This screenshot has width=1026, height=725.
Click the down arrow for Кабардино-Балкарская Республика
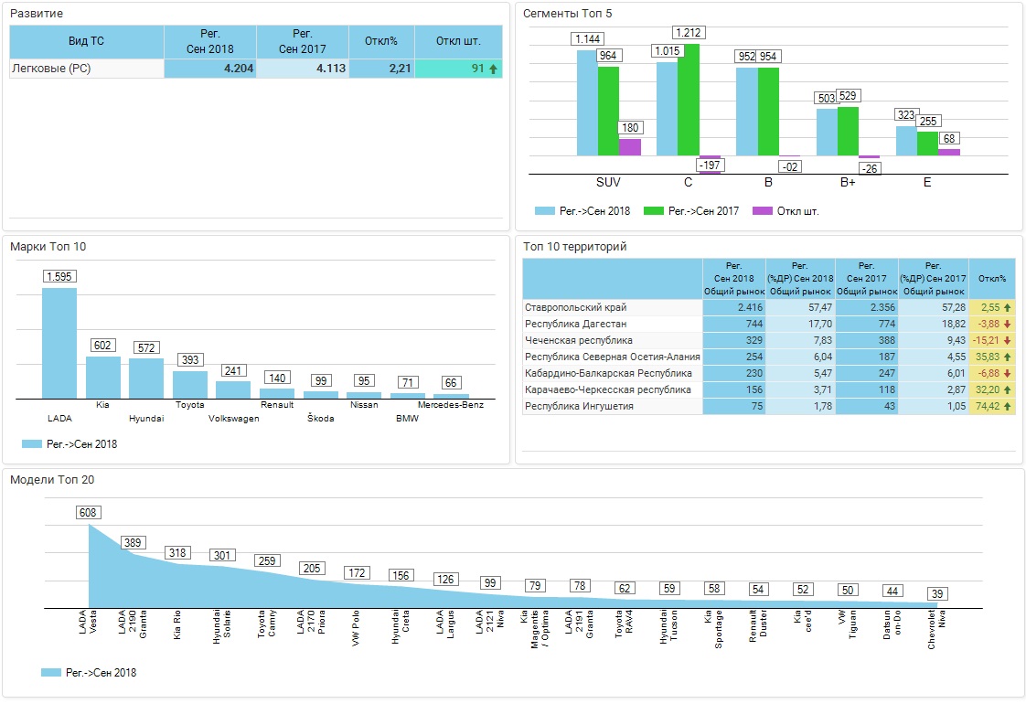click(x=1007, y=374)
